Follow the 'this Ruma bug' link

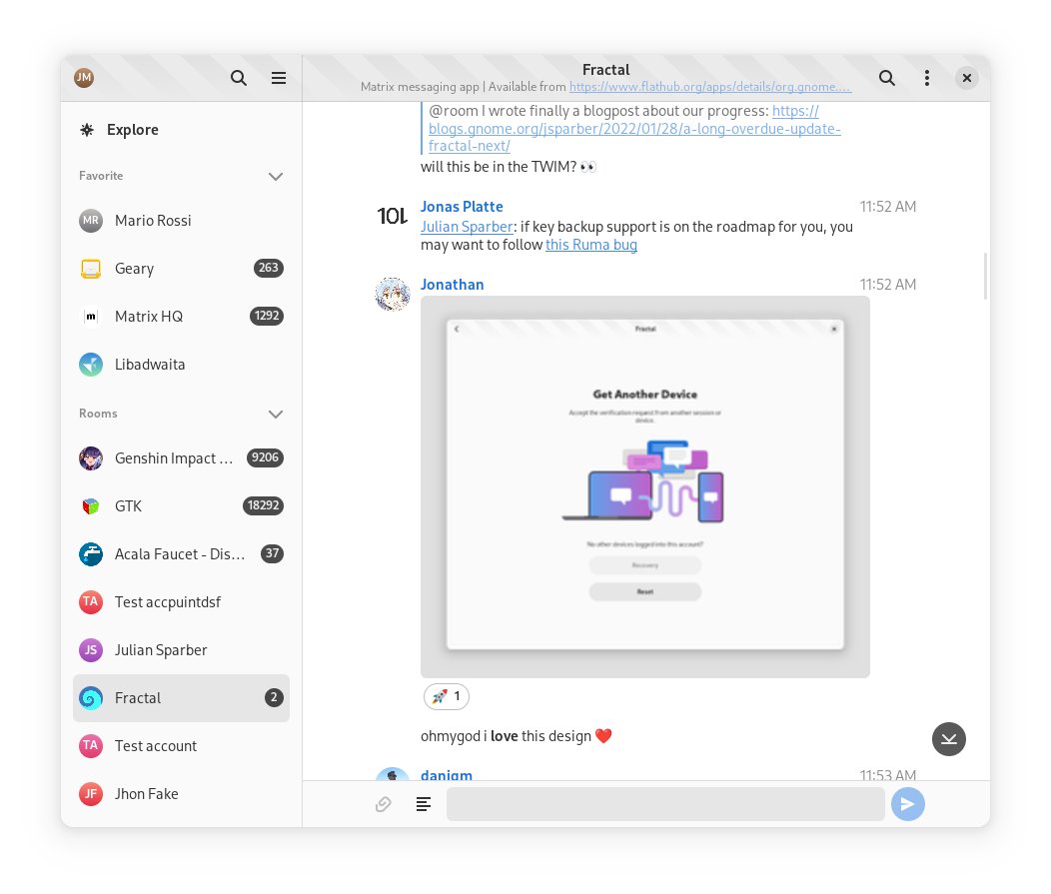pos(590,245)
